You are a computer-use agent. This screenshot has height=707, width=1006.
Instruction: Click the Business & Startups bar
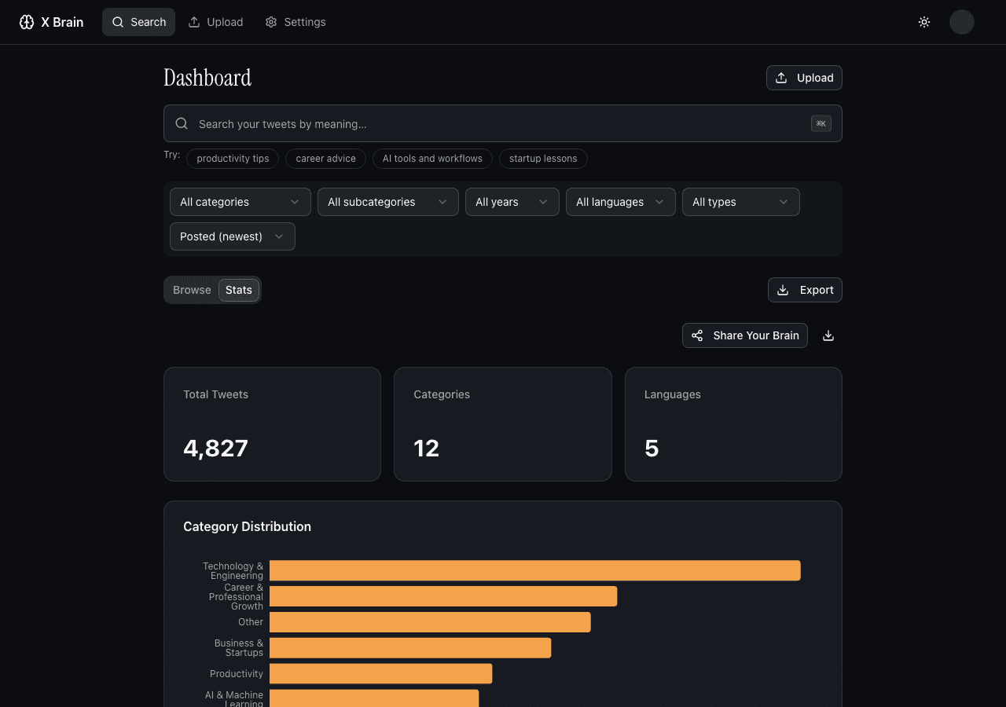[410, 648]
